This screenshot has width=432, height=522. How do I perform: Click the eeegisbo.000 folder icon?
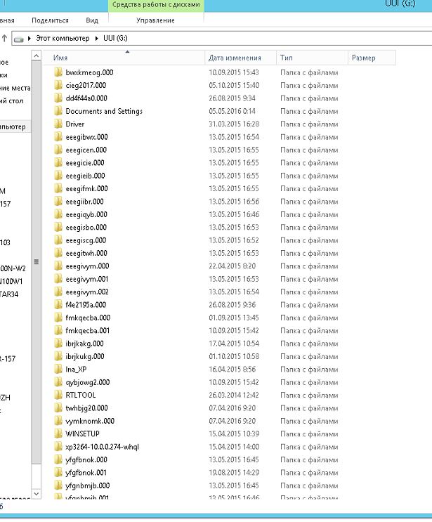click(x=58, y=228)
